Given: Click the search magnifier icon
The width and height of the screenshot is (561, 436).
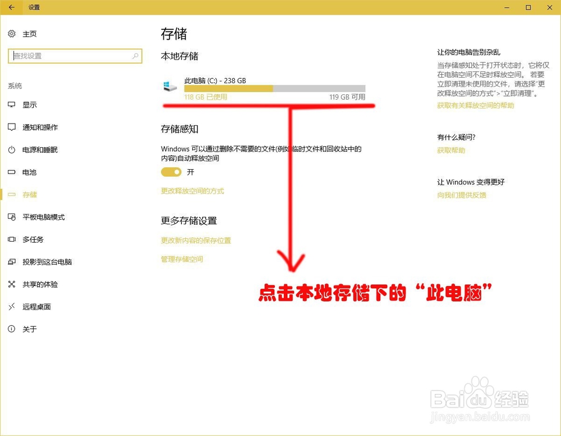Looking at the screenshot, I should [135, 56].
